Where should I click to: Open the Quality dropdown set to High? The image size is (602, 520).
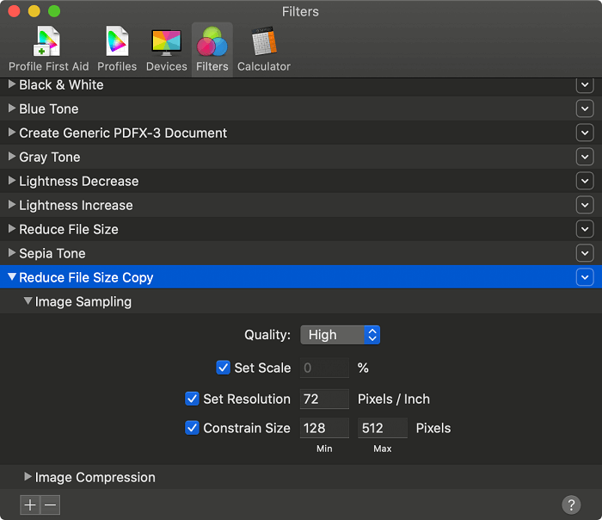[340, 335]
